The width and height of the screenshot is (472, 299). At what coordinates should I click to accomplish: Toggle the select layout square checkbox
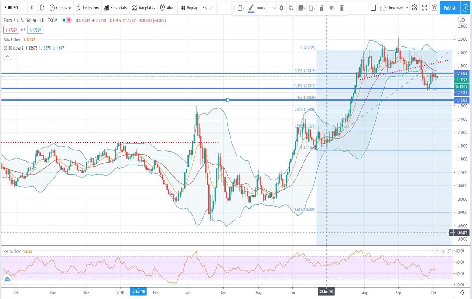click(373, 8)
